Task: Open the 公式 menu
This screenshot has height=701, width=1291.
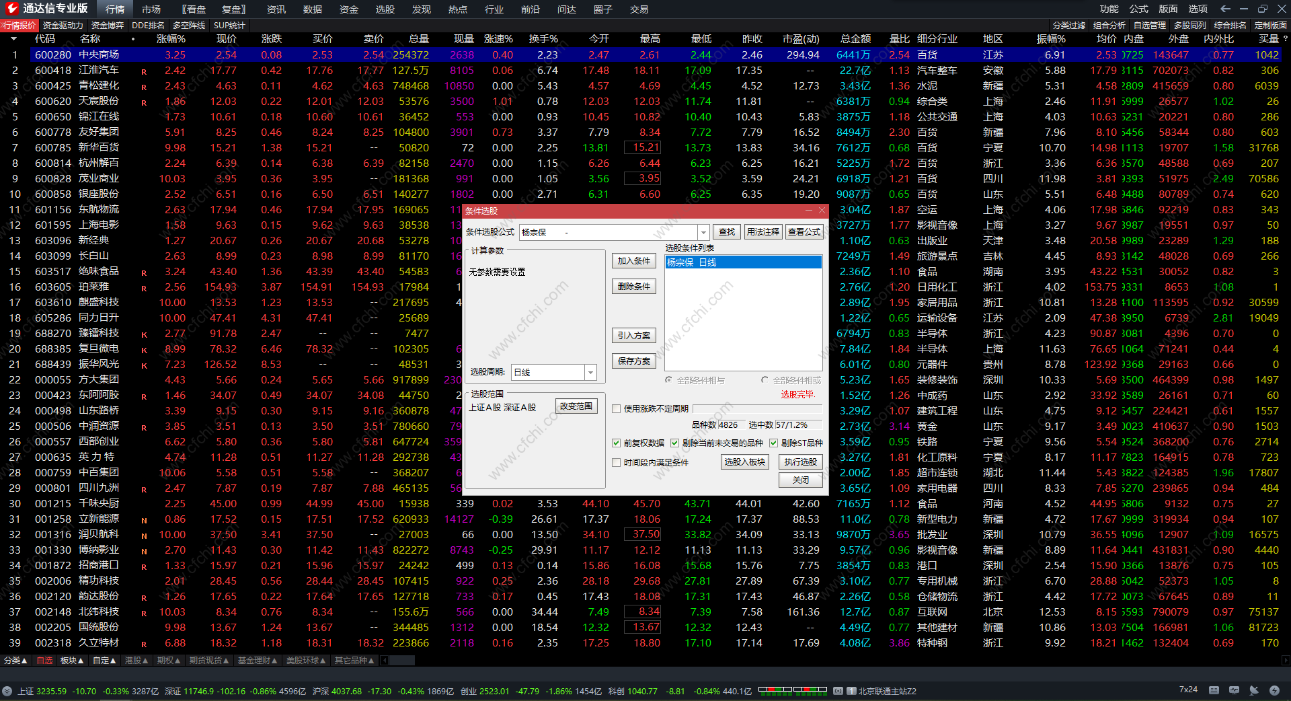Action: pos(1138,9)
